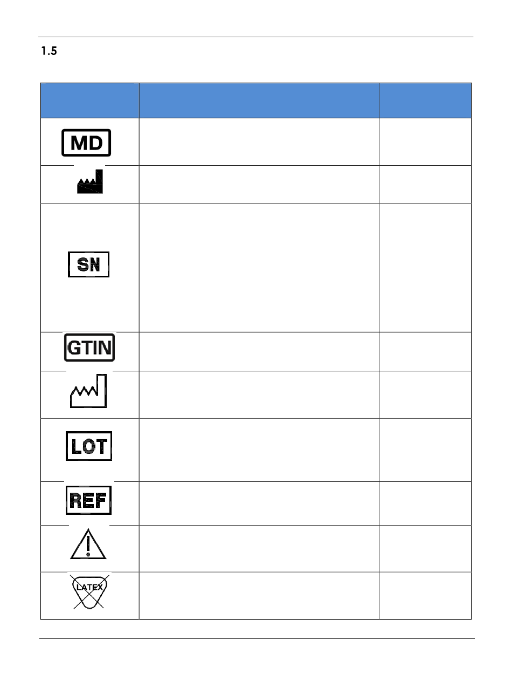This screenshot has width=512, height=680.
Task: Select the solid black manufacturer factory icon
Action: (89, 181)
